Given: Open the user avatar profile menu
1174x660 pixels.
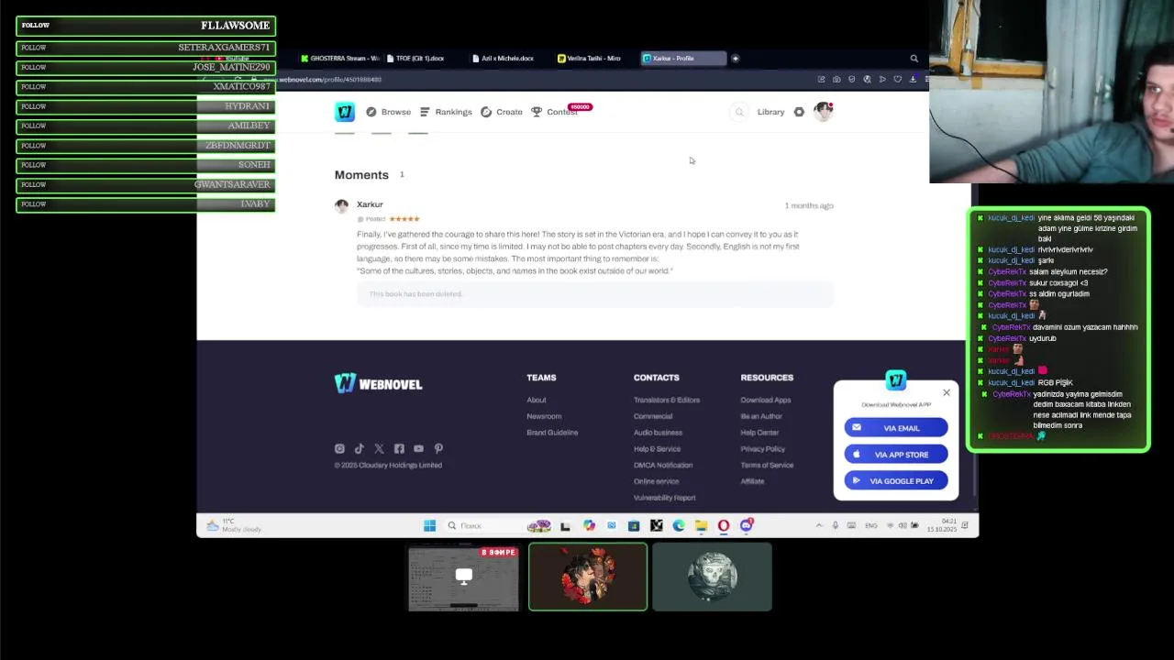Looking at the screenshot, I should pos(823,112).
